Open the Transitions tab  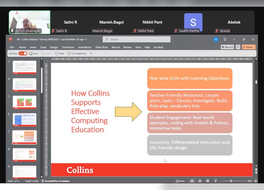(68, 47)
